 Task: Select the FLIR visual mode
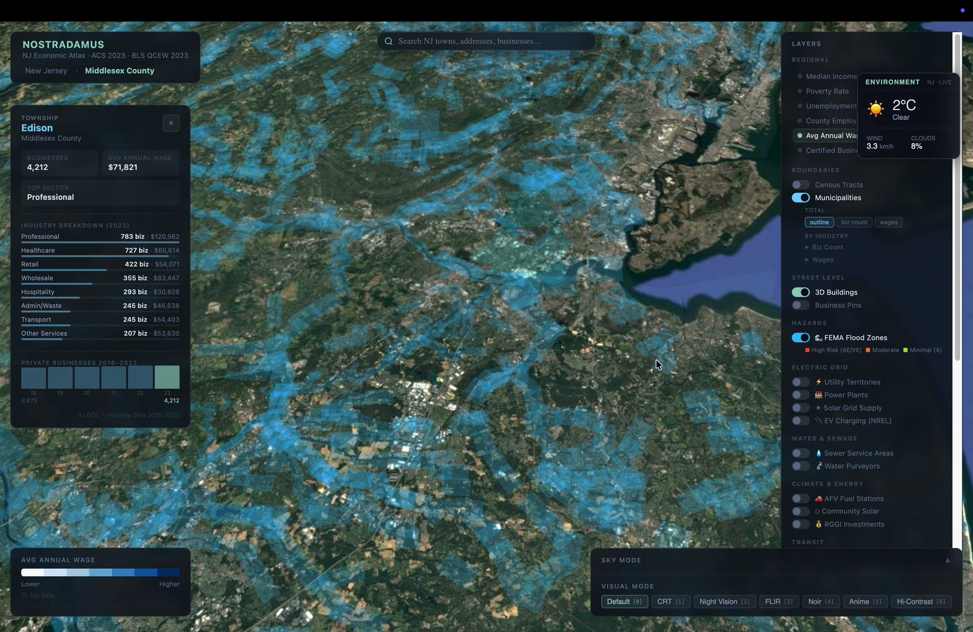[x=778, y=602]
